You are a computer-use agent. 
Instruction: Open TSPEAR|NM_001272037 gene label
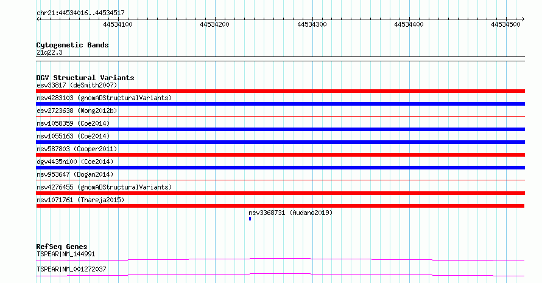tap(71, 269)
